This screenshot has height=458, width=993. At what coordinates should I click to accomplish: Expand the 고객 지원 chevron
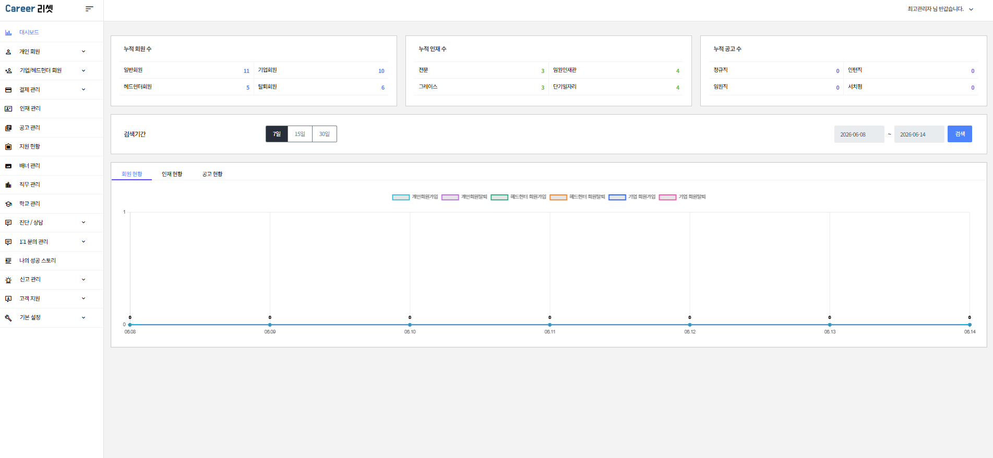click(83, 299)
